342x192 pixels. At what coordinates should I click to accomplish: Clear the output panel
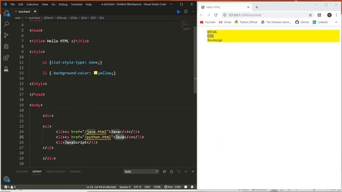(x=165, y=172)
